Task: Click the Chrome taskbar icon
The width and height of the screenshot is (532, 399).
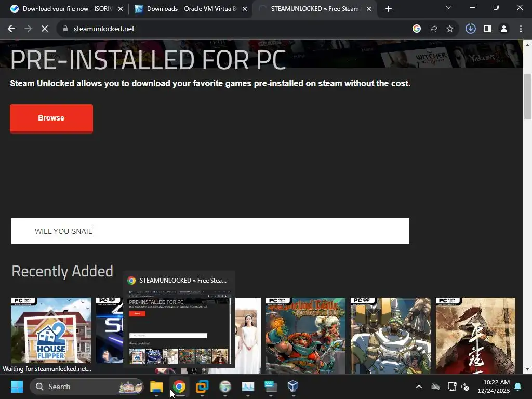Action: (x=179, y=387)
